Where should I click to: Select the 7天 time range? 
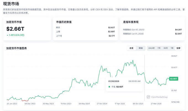[159, 48]
